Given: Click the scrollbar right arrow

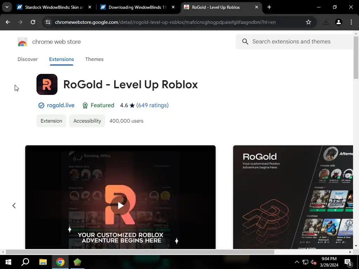Looking at the screenshot, I should point(350,252).
